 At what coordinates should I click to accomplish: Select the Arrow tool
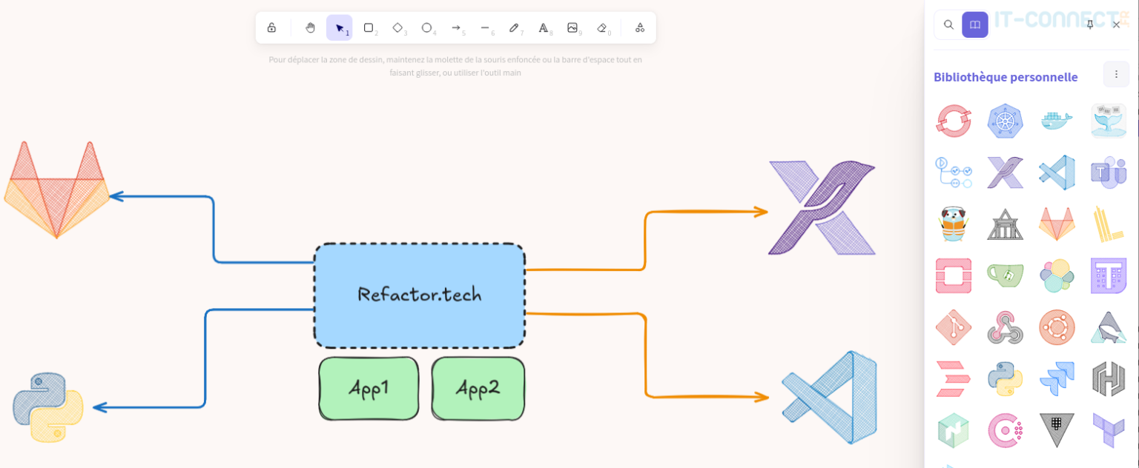pyautogui.click(x=455, y=27)
